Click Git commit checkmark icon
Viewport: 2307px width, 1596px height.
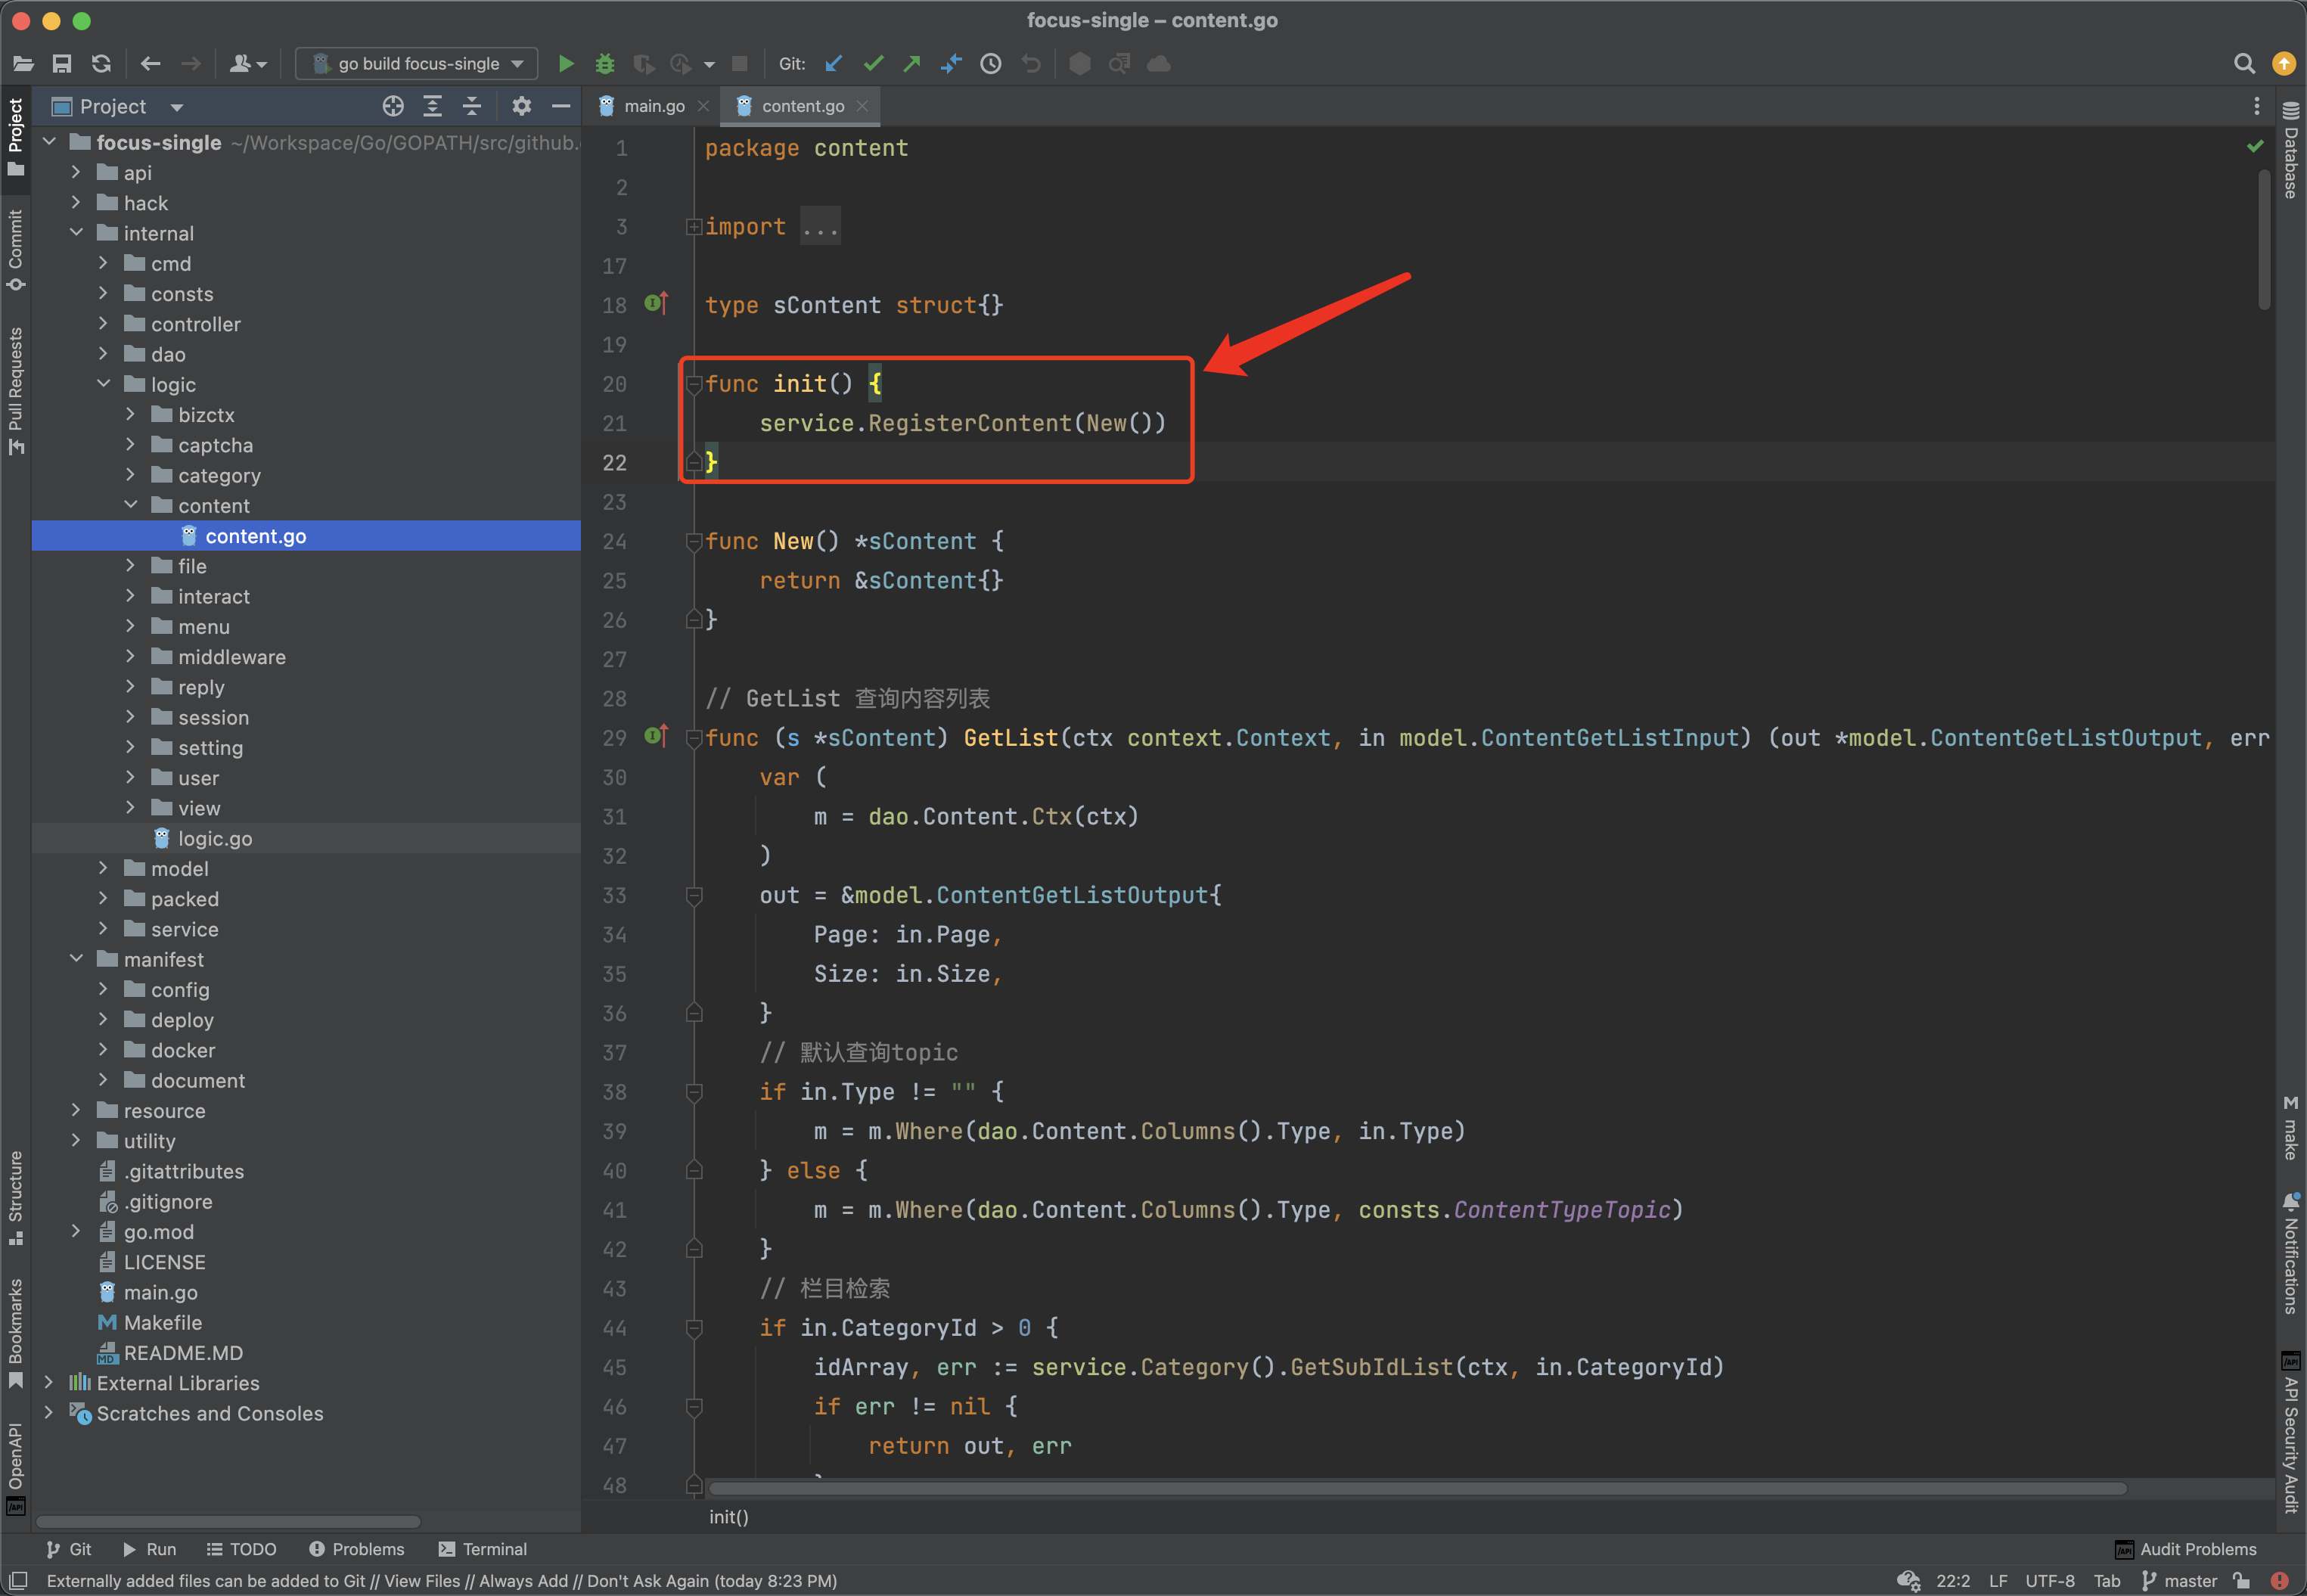click(873, 64)
